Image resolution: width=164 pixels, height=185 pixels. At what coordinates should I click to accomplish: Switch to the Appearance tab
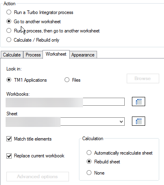pyautogui.click(x=83, y=55)
